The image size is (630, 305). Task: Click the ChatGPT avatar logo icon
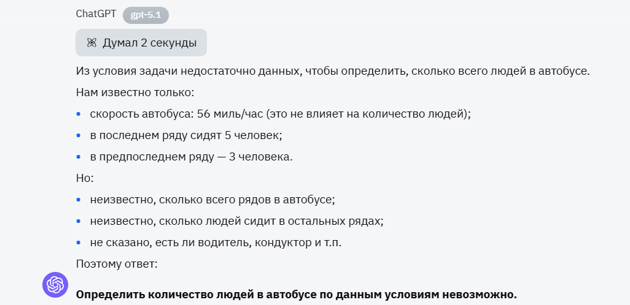55,284
